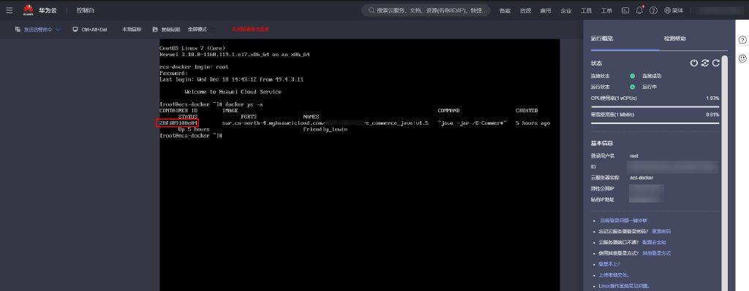
Task: Click the CPU usage progress bar
Action: coord(655,106)
